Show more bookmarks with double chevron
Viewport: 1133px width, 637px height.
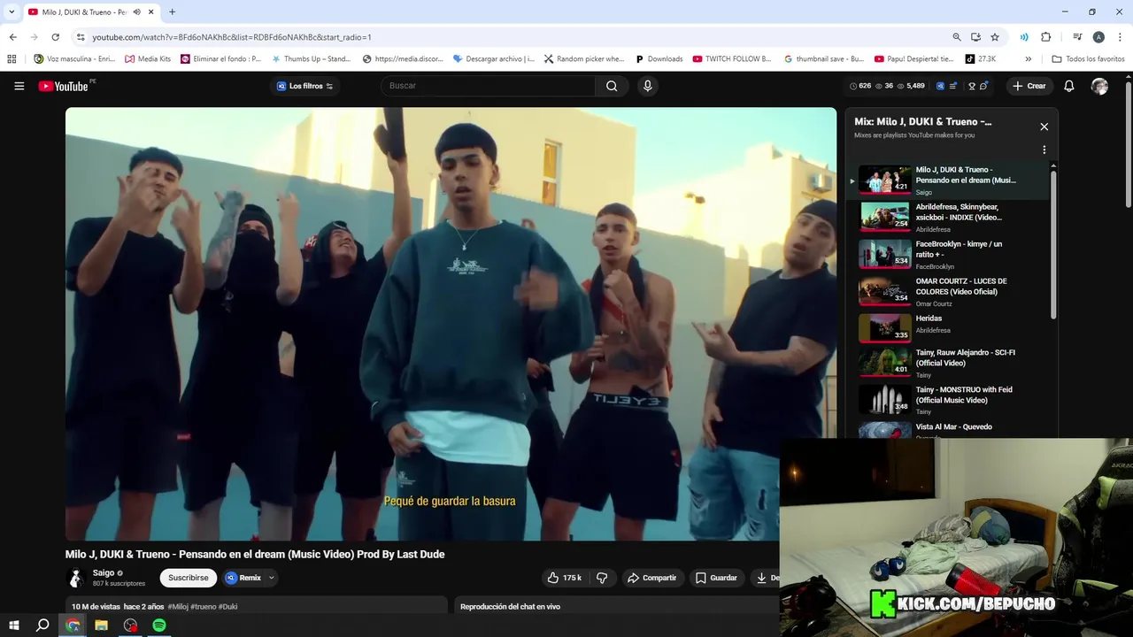click(x=1028, y=59)
